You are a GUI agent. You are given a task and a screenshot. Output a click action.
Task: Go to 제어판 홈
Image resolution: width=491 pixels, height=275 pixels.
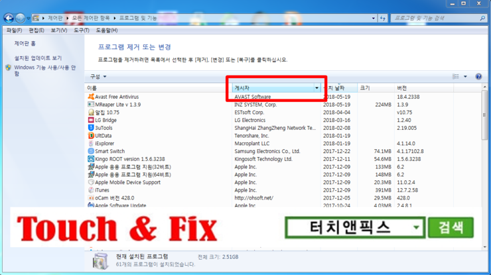[25, 44]
